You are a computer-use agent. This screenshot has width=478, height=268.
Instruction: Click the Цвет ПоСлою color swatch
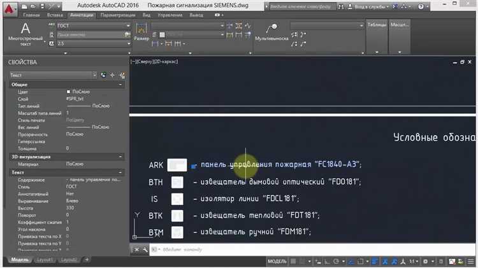pyautogui.click(x=68, y=92)
